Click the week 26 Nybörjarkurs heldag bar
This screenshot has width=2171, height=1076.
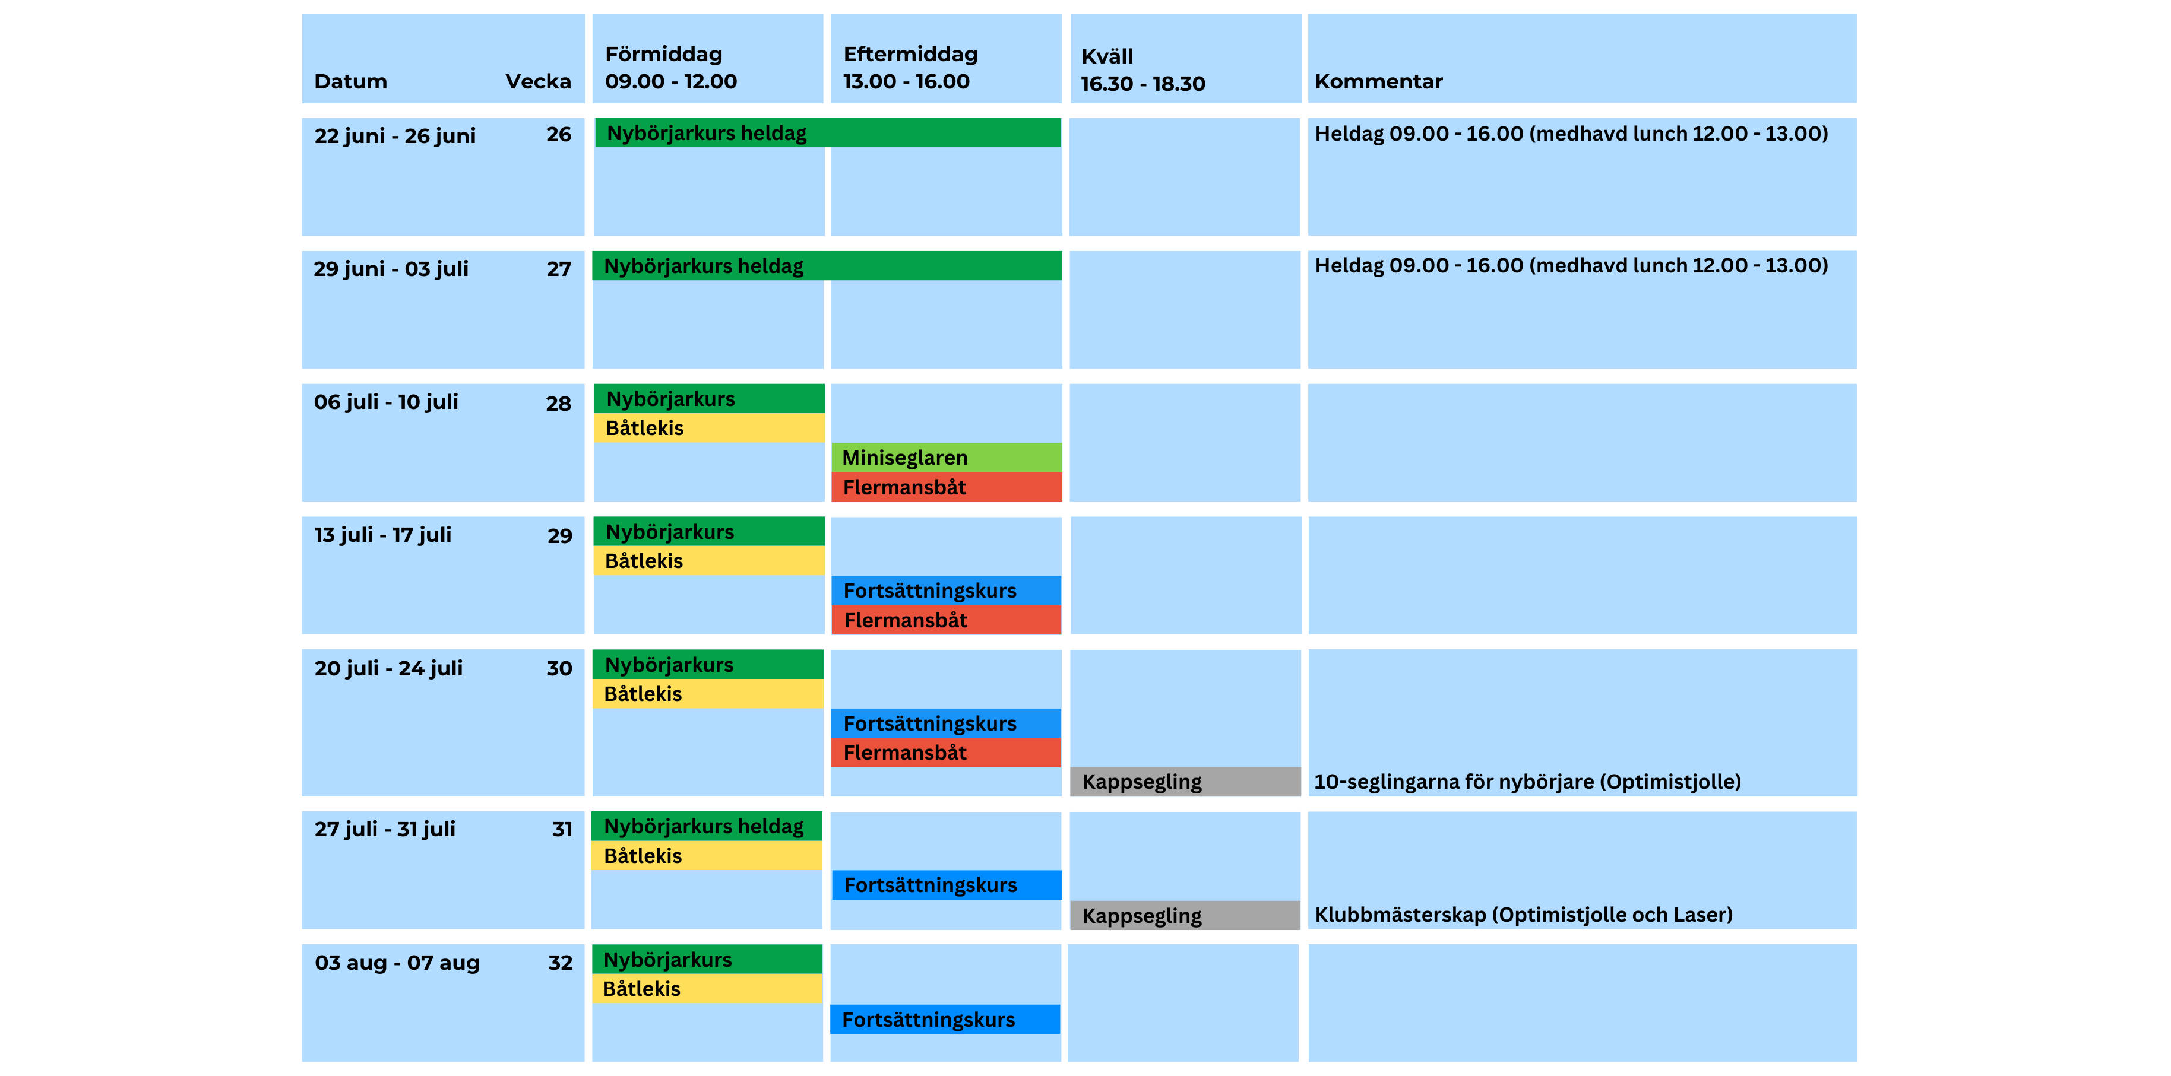coord(827,133)
